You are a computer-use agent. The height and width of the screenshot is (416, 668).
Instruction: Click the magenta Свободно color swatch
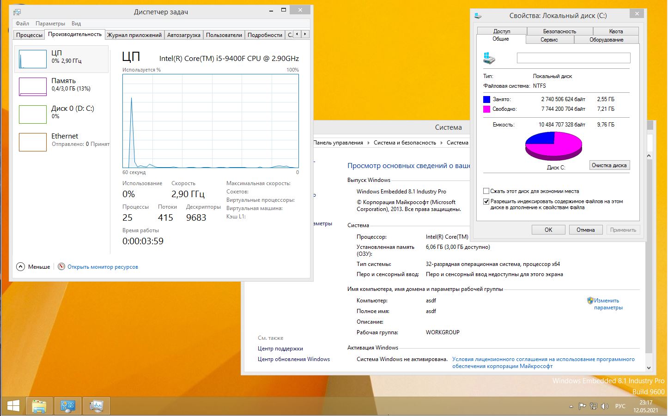pos(486,109)
